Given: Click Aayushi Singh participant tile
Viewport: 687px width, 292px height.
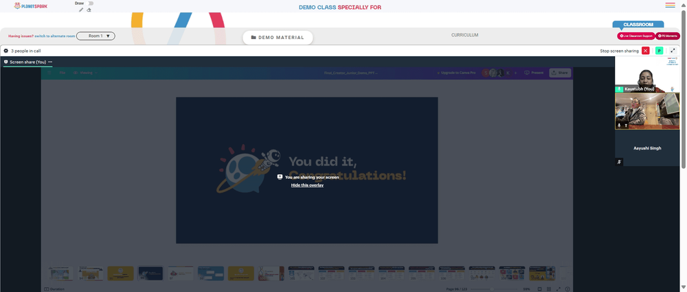Looking at the screenshot, I should [x=647, y=148].
